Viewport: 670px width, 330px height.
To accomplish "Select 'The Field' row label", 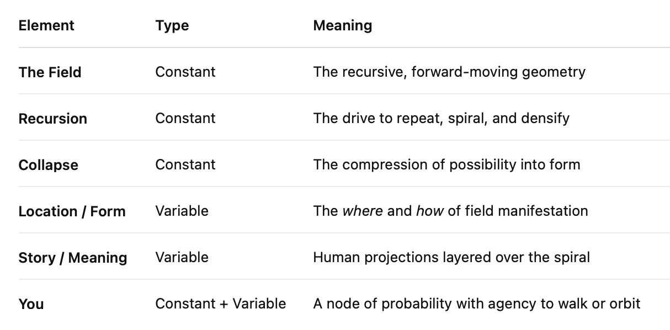I will point(50,72).
